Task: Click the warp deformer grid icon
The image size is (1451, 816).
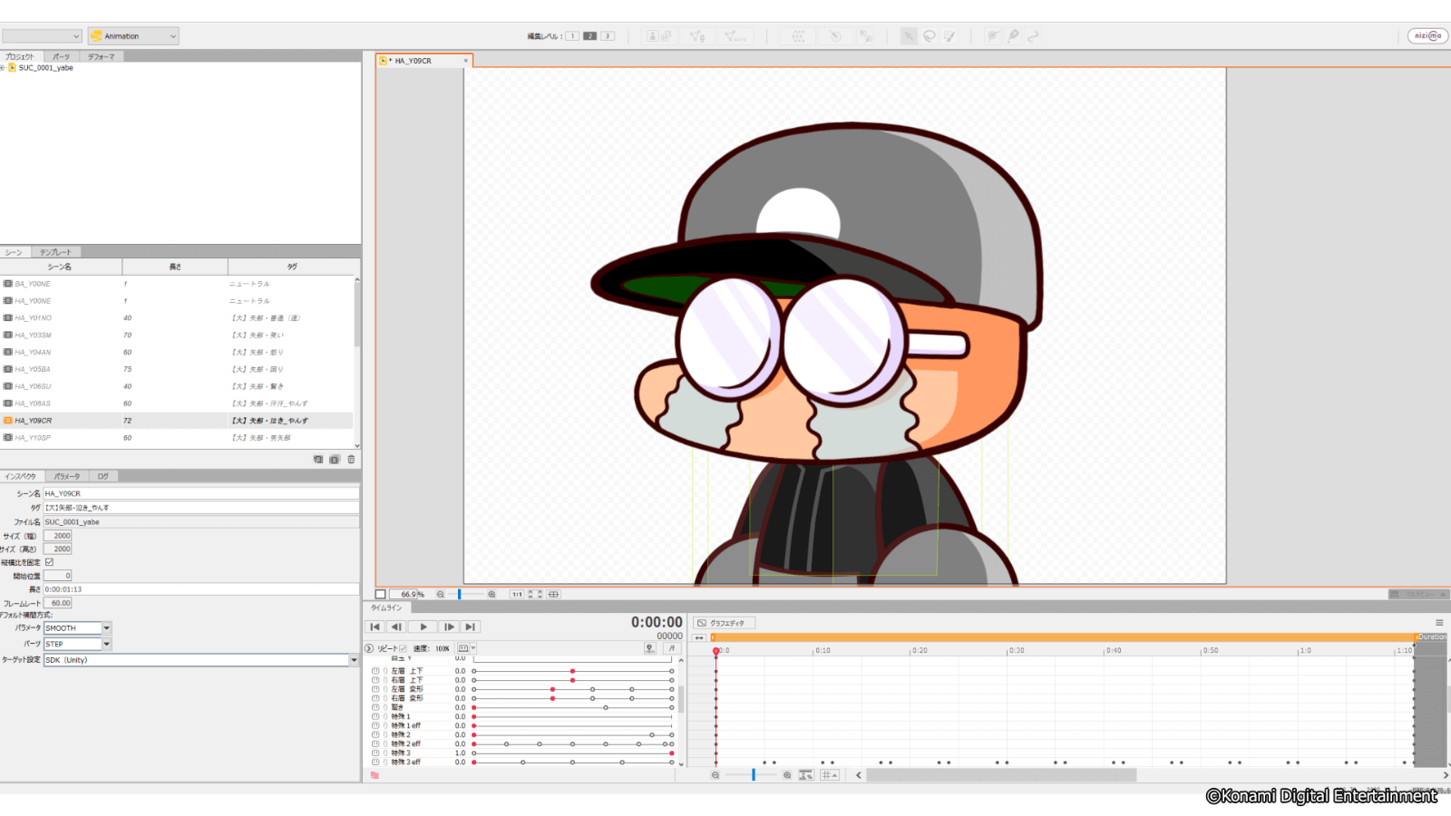Action: [798, 36]
